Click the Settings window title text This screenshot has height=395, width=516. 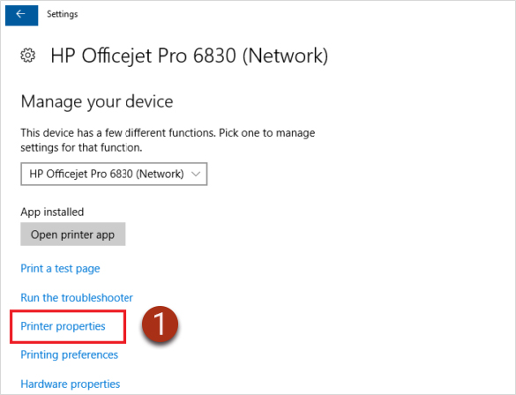point(63,14)
